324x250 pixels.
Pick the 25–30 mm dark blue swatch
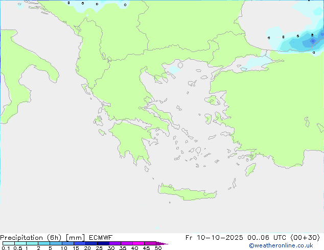click(x=103, y=243)
